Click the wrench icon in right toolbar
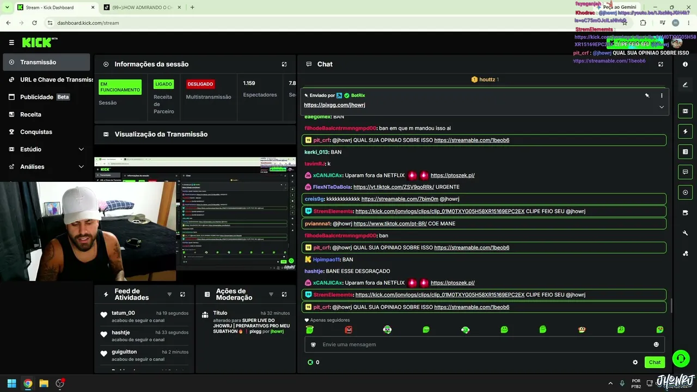 685,233
